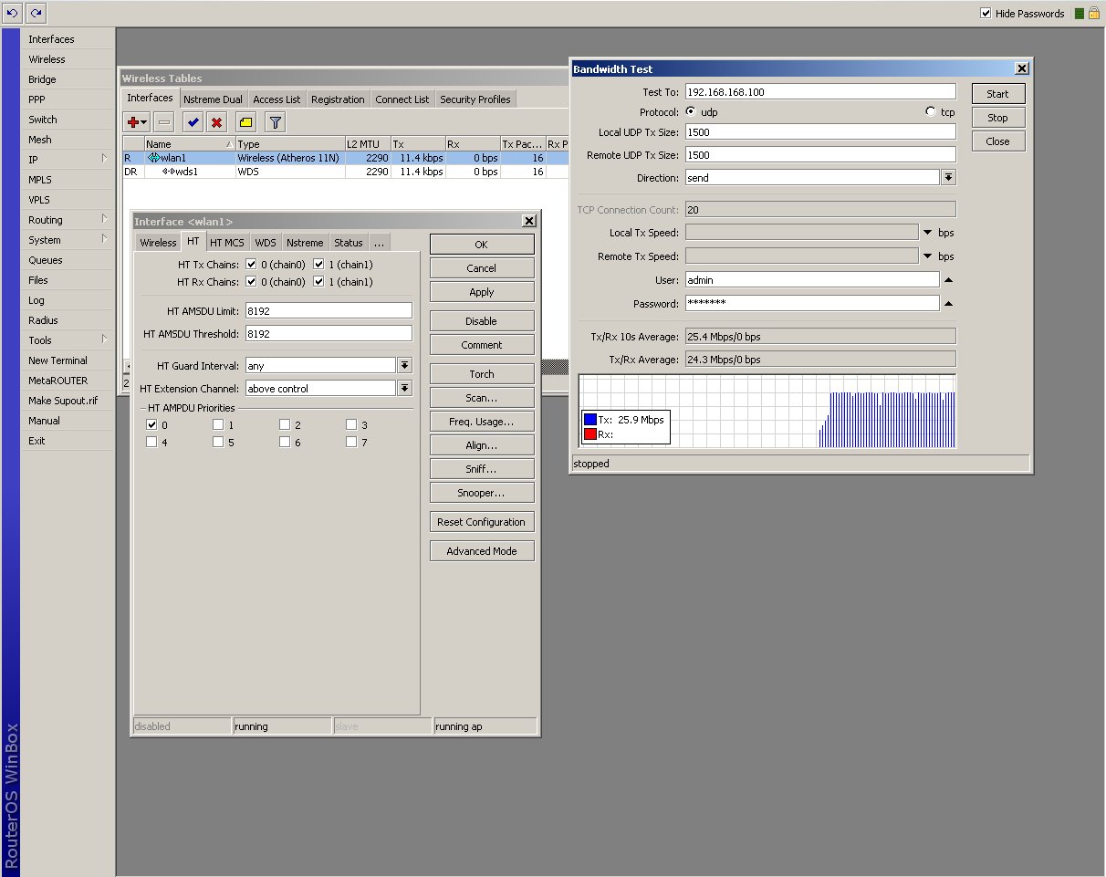The image size is (1106, 877).
Task: Click the Advanced Mode button
Action: click(482, 551)
